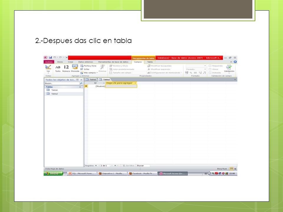This screenshot has height=212, width=283.
Task: Open the Access application icon menu
Action: click(45, 57)
